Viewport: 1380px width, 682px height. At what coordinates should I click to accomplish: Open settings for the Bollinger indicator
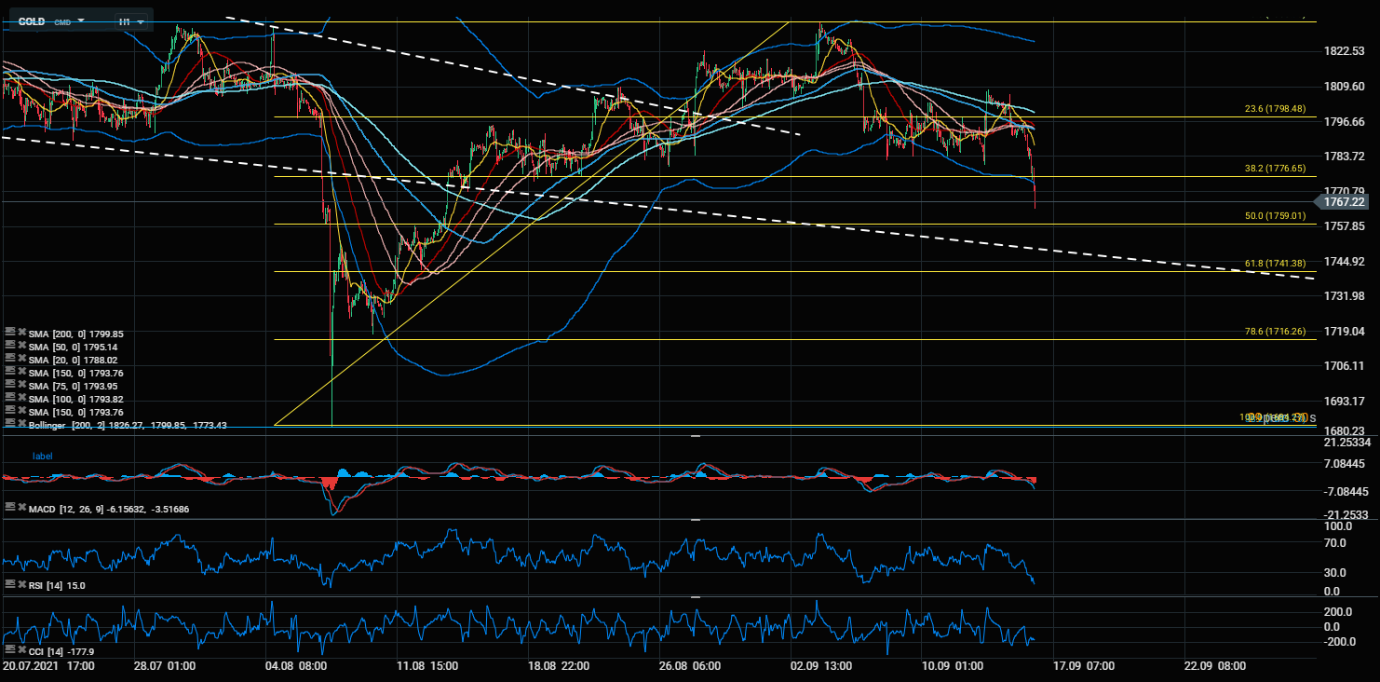pyautogui.click(x=9, y=423)
